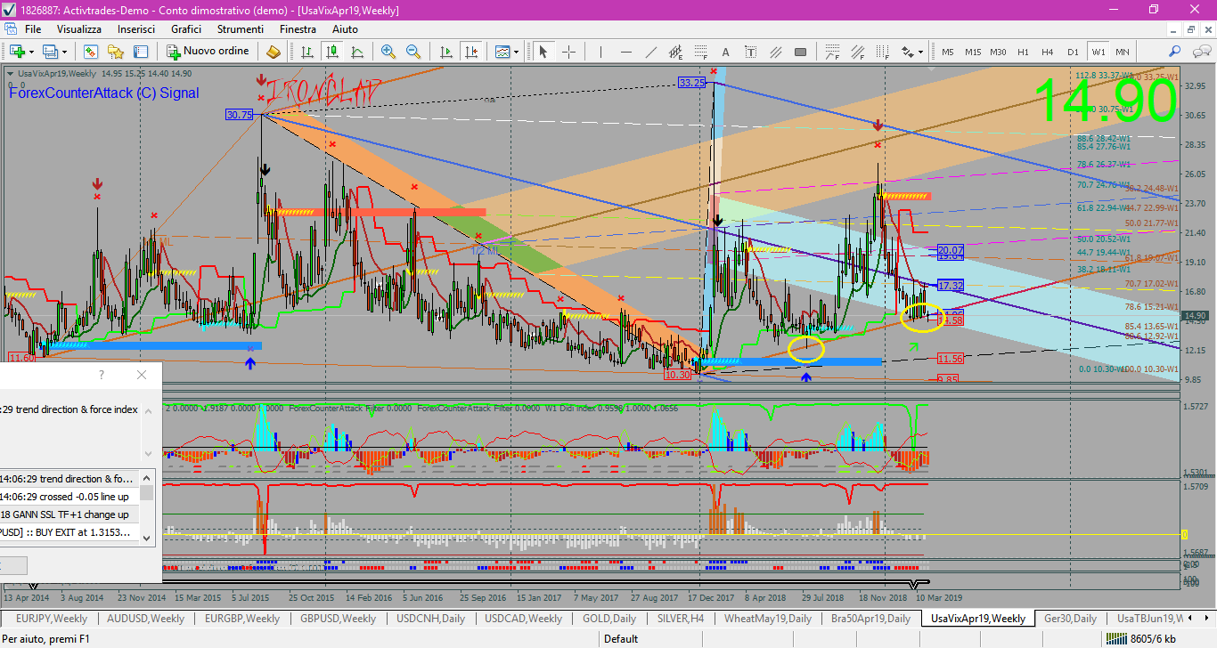Switch to the GOLD,Daily chart tab
The height and width of the screenshot is (648, 1217).
point(610,618)
